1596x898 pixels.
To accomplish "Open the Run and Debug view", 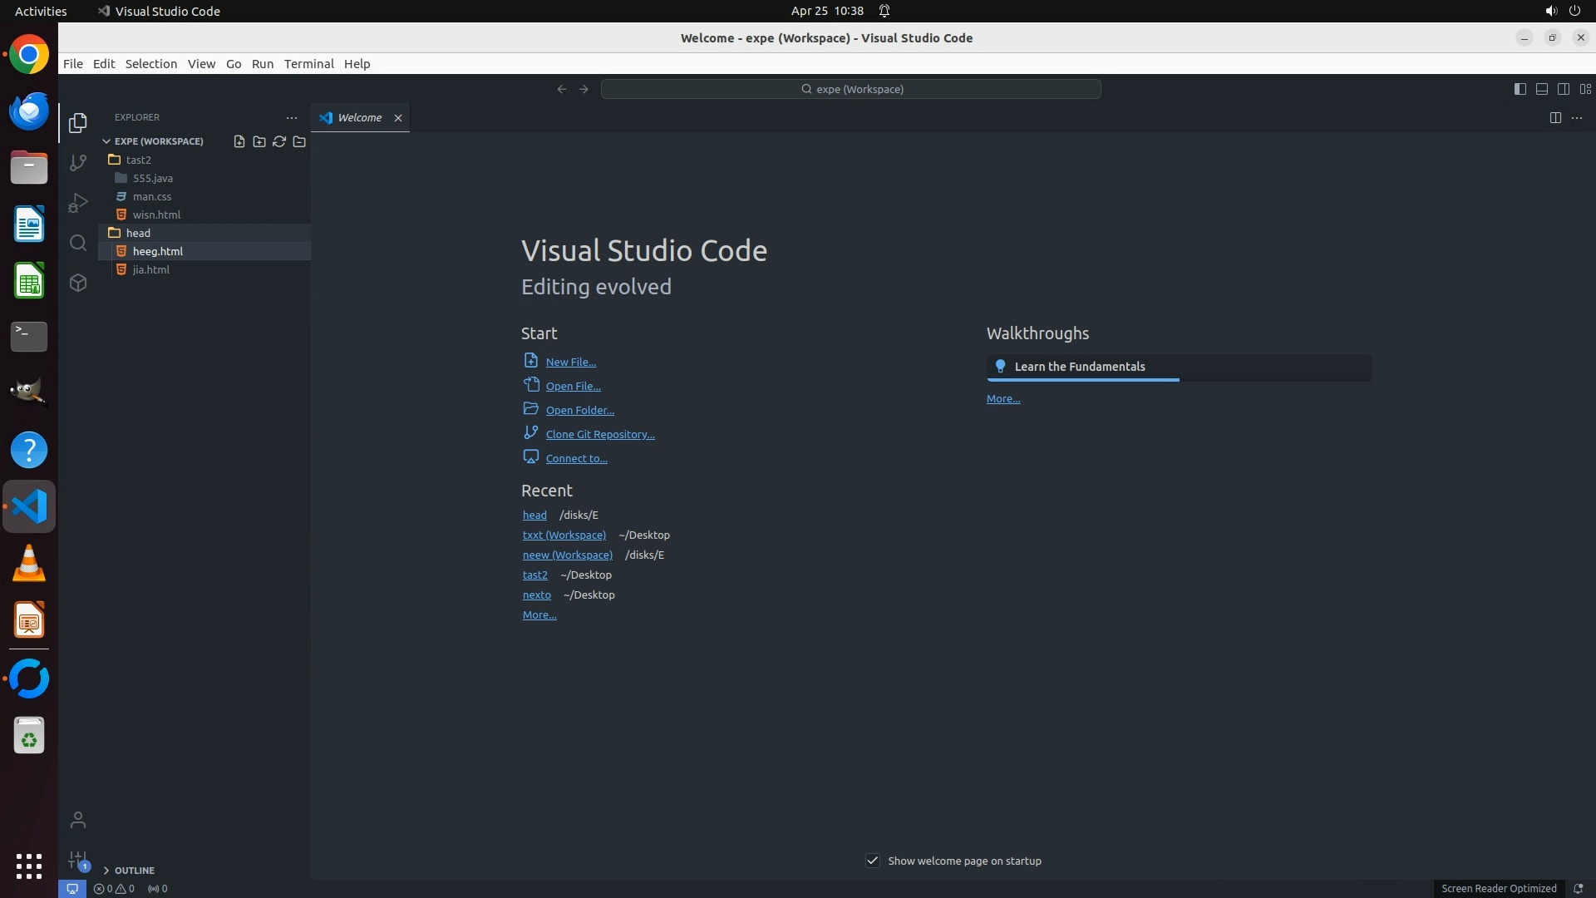I will click(x=78, y=203).
